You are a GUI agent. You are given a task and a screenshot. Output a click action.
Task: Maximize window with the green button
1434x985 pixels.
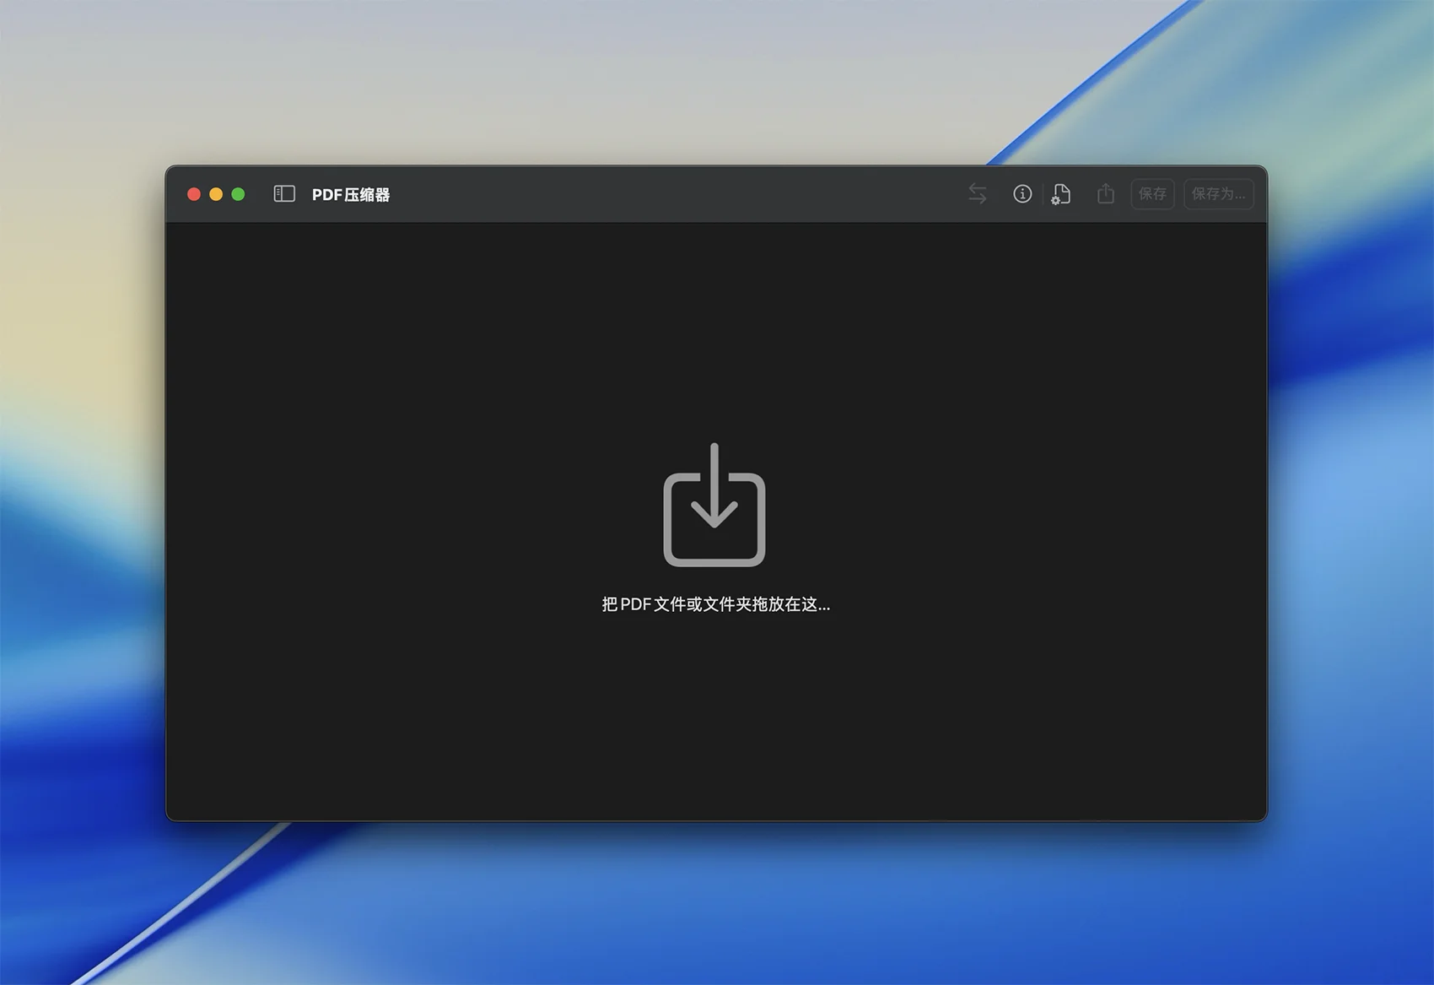[x=239, y=194]
